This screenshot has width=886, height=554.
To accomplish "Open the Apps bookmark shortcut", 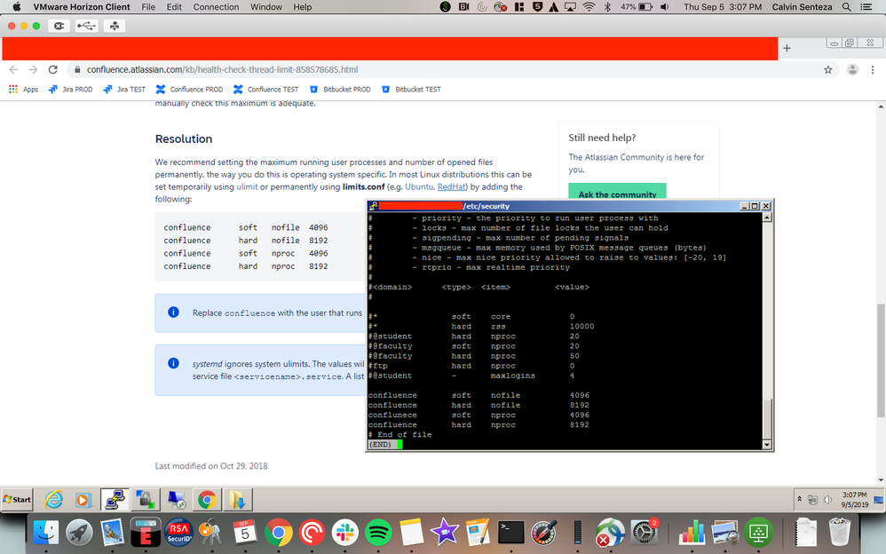I will (x=24, y=90).
